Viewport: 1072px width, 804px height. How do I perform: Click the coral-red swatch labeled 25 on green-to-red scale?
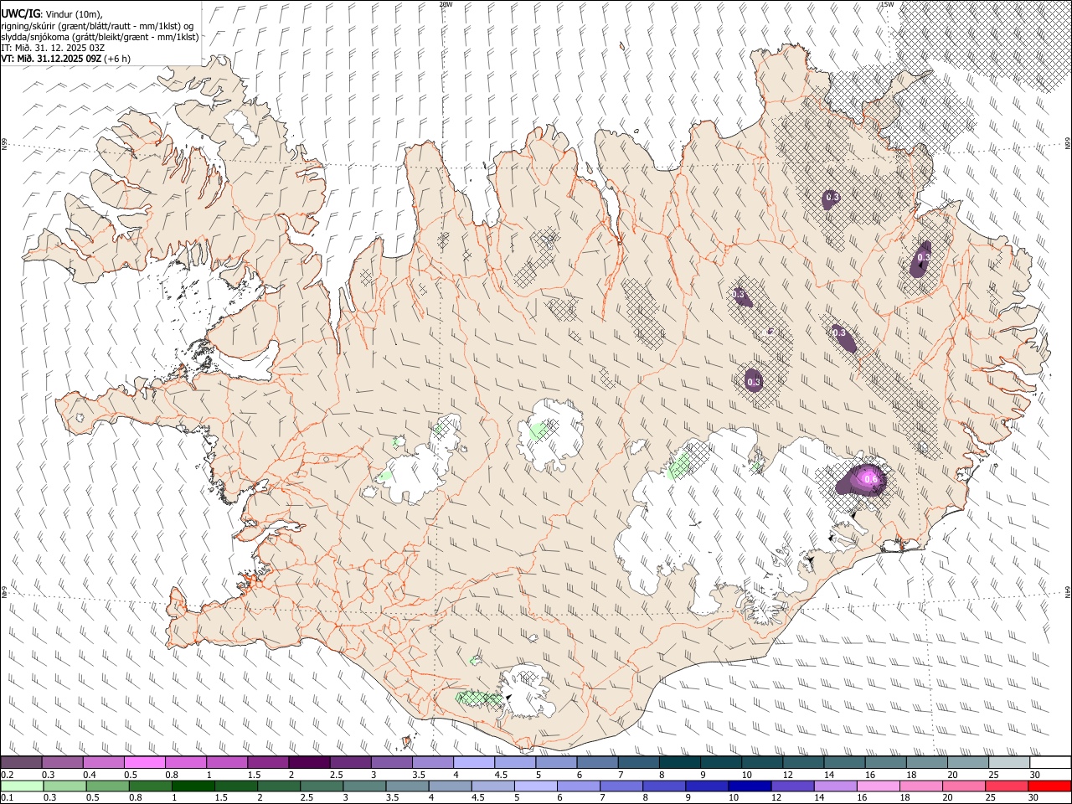pos(1008,786)
